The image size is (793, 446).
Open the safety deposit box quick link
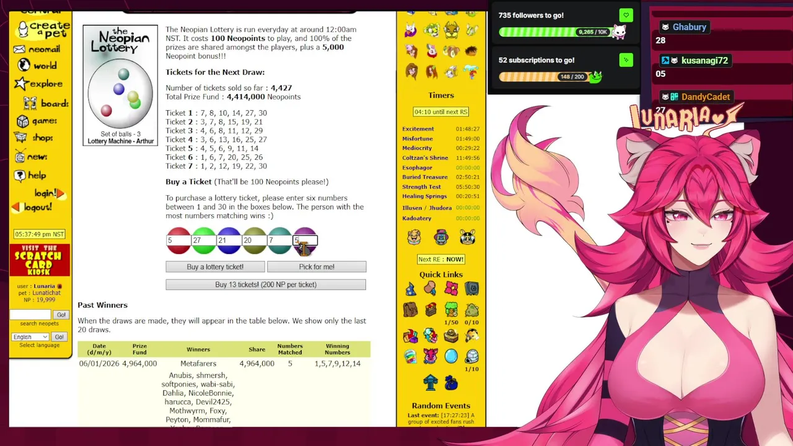tap(472, 289)
